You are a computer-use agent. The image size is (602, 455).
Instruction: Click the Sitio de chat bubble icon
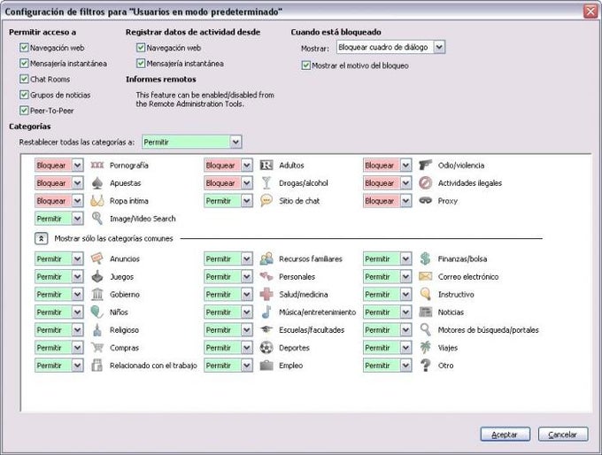point(266,200)
